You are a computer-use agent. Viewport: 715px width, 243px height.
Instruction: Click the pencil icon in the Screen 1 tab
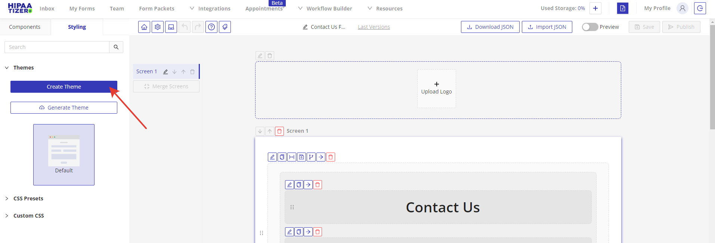pos(165,72)
